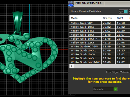This screenshot has width=130, height=97.
Task: Click the 19.35 DWT cell
Action: tap(122, 50)
